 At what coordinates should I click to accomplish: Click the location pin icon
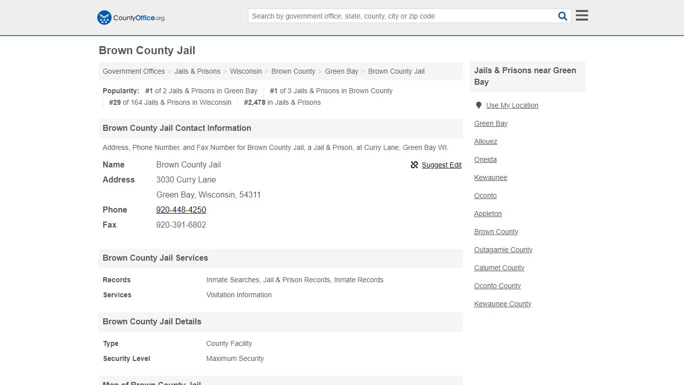(x=479, y=105)
